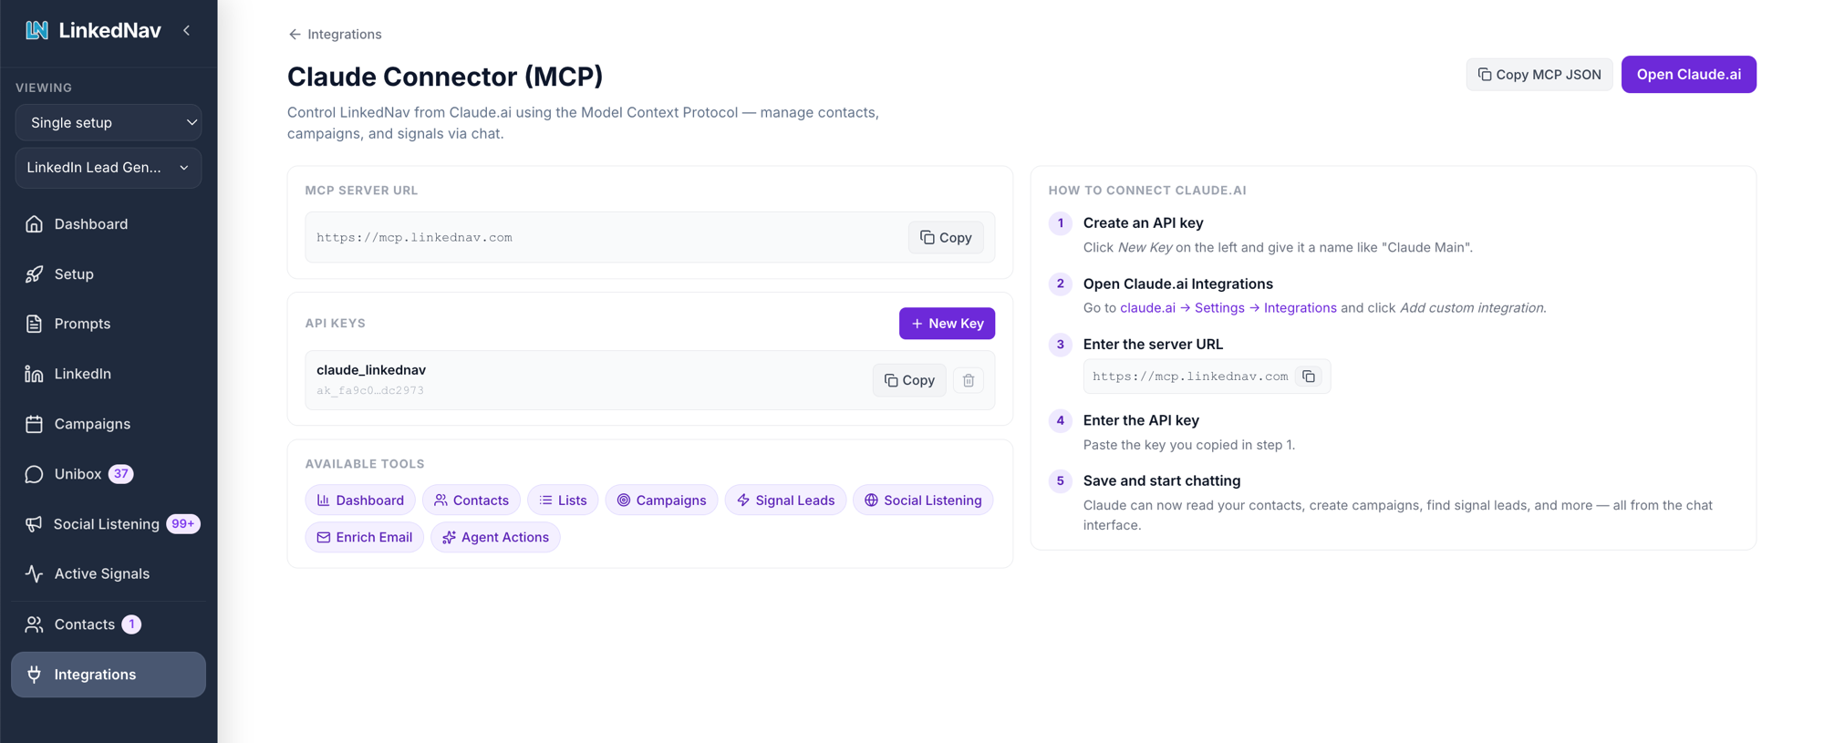The height and width of the screenshot is (743, 1824).
Task: Open the Single setup dropdown
Action: 109,122
